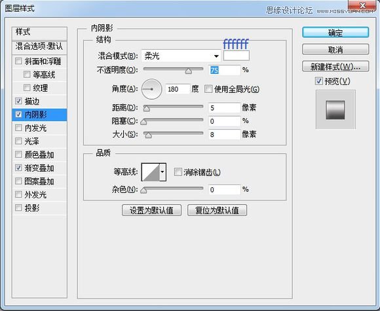
Task: Toggle the 纹理 checkbox
Action: pyautogui.click(x=27, y=88)
